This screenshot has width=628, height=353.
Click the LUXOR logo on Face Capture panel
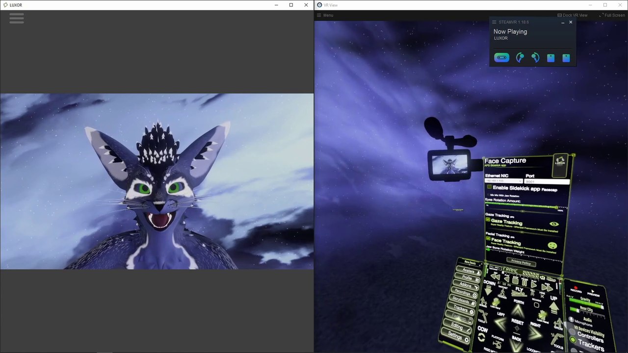[x=560, y=165]
